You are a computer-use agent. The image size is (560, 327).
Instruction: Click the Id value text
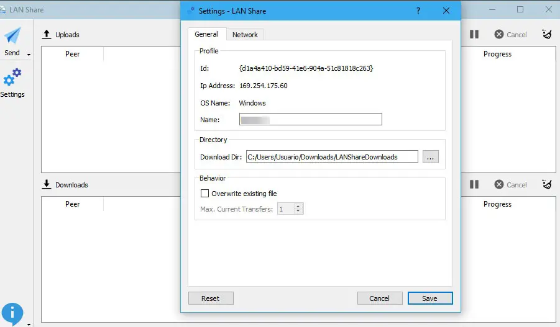click(306, 68)
